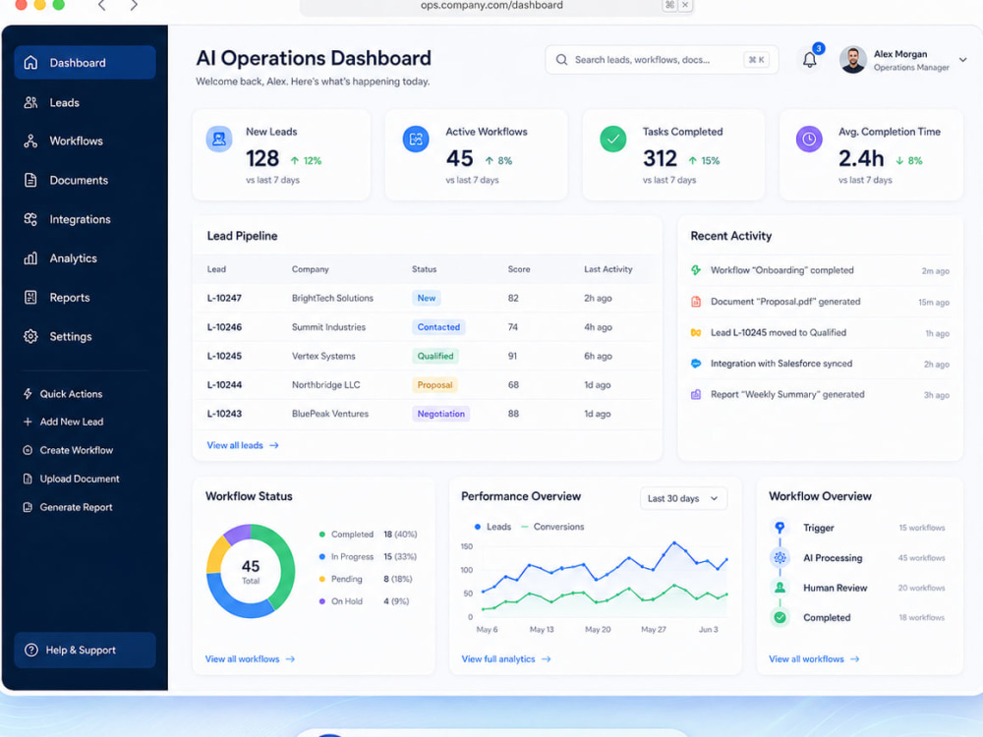
Task: Toggle the Conversions series in chart legend
Action: (x=552, y=527)
